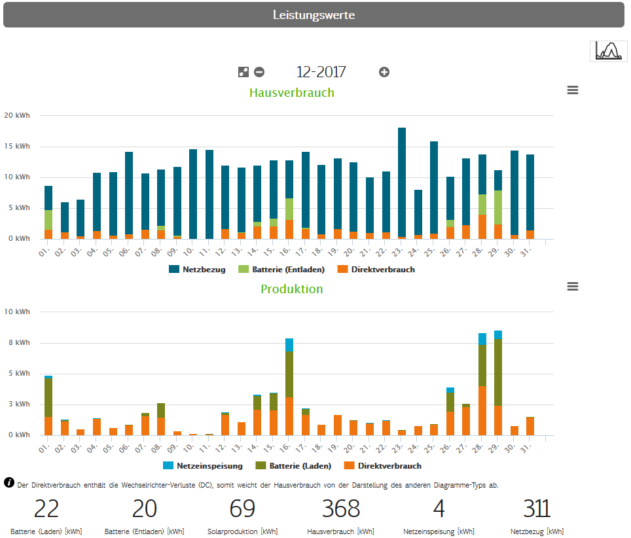Click the Leistungswerte header bar
631x538 pixels.
[314, 14]
